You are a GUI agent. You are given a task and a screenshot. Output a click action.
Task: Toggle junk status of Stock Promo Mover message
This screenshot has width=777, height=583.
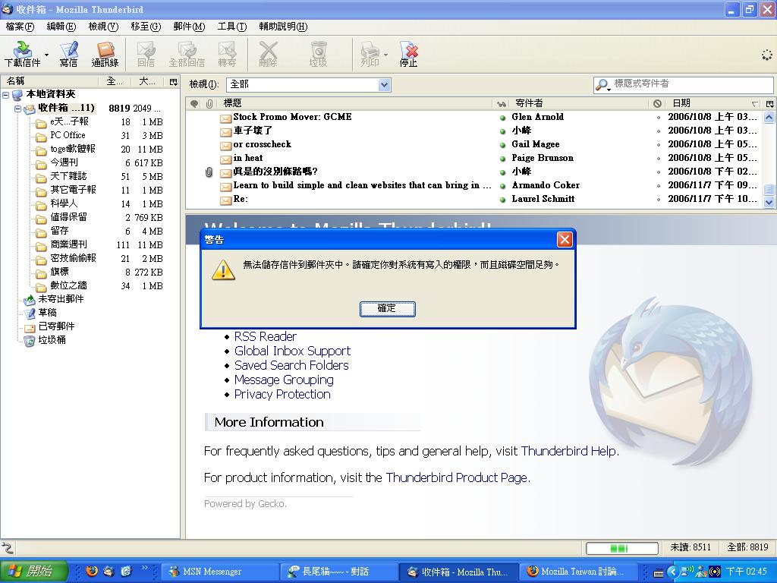point(658,118)
